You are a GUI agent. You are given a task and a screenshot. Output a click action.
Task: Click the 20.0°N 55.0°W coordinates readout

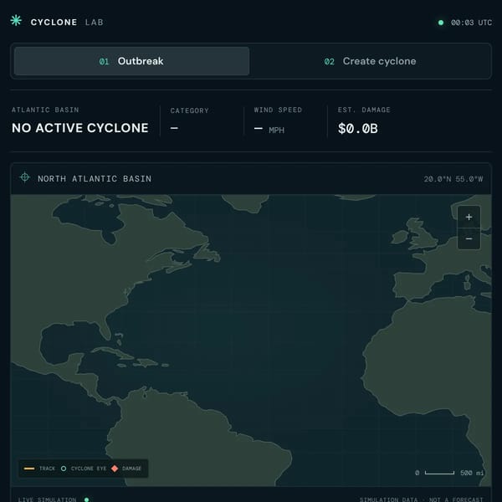coord(453,179)
